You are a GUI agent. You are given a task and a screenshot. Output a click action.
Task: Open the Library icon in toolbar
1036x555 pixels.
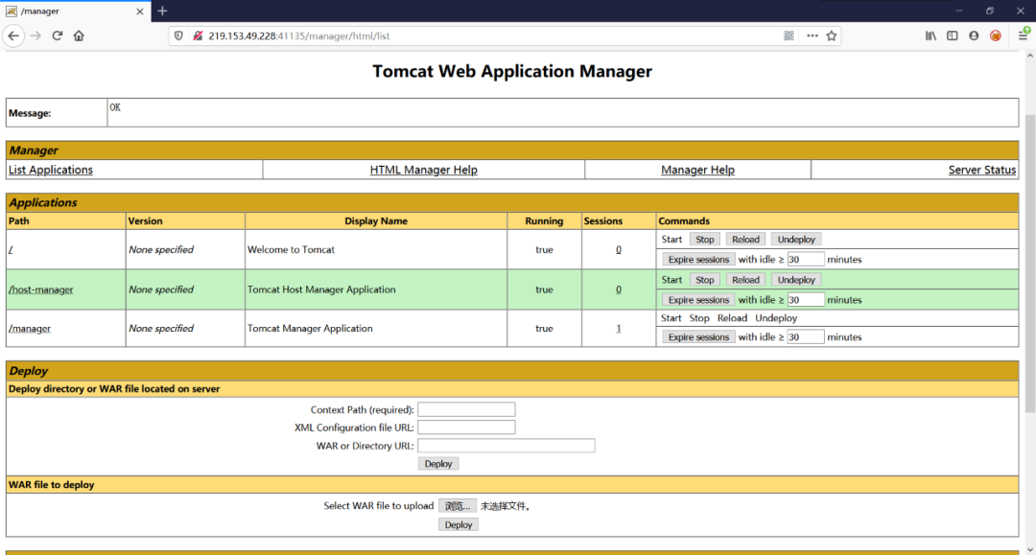930,35
